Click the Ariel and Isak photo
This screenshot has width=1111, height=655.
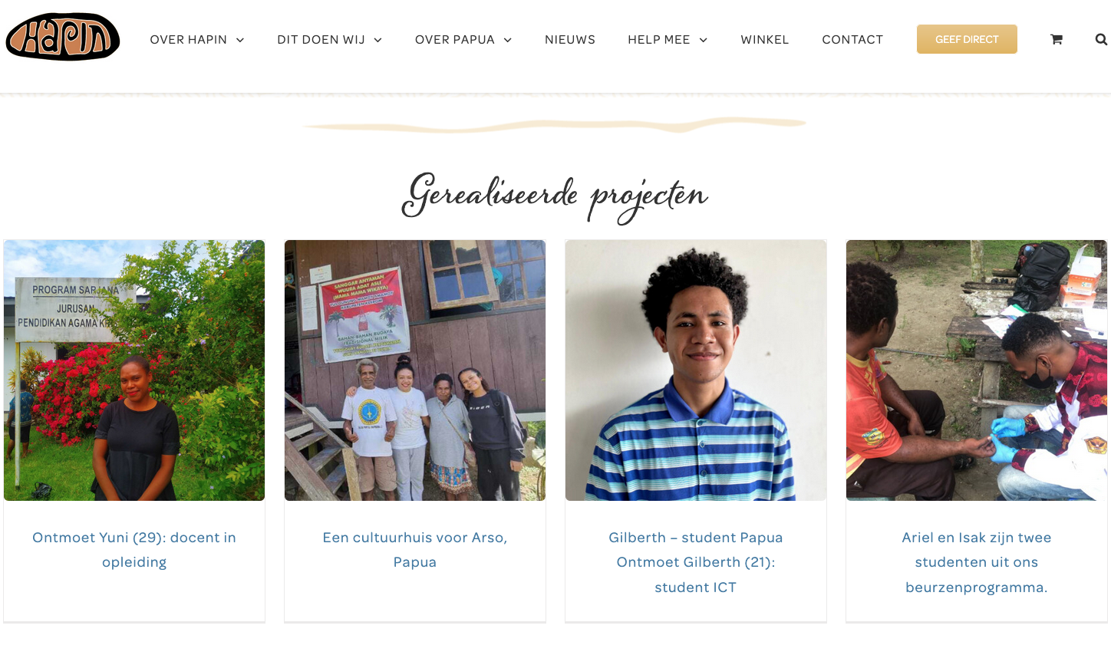pos(977,370)
